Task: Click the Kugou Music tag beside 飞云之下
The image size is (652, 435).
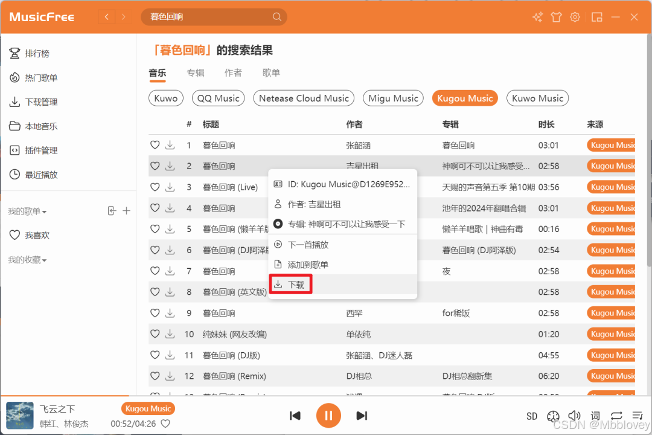Action: [148, 409]
